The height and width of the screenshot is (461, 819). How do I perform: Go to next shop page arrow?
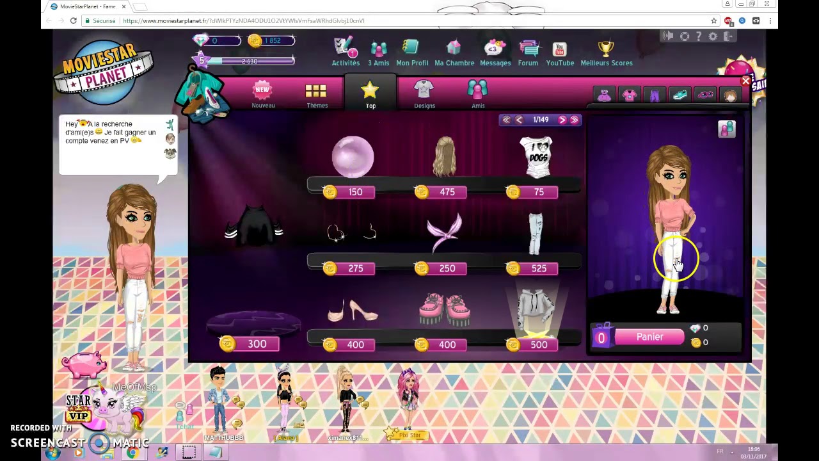562,120
